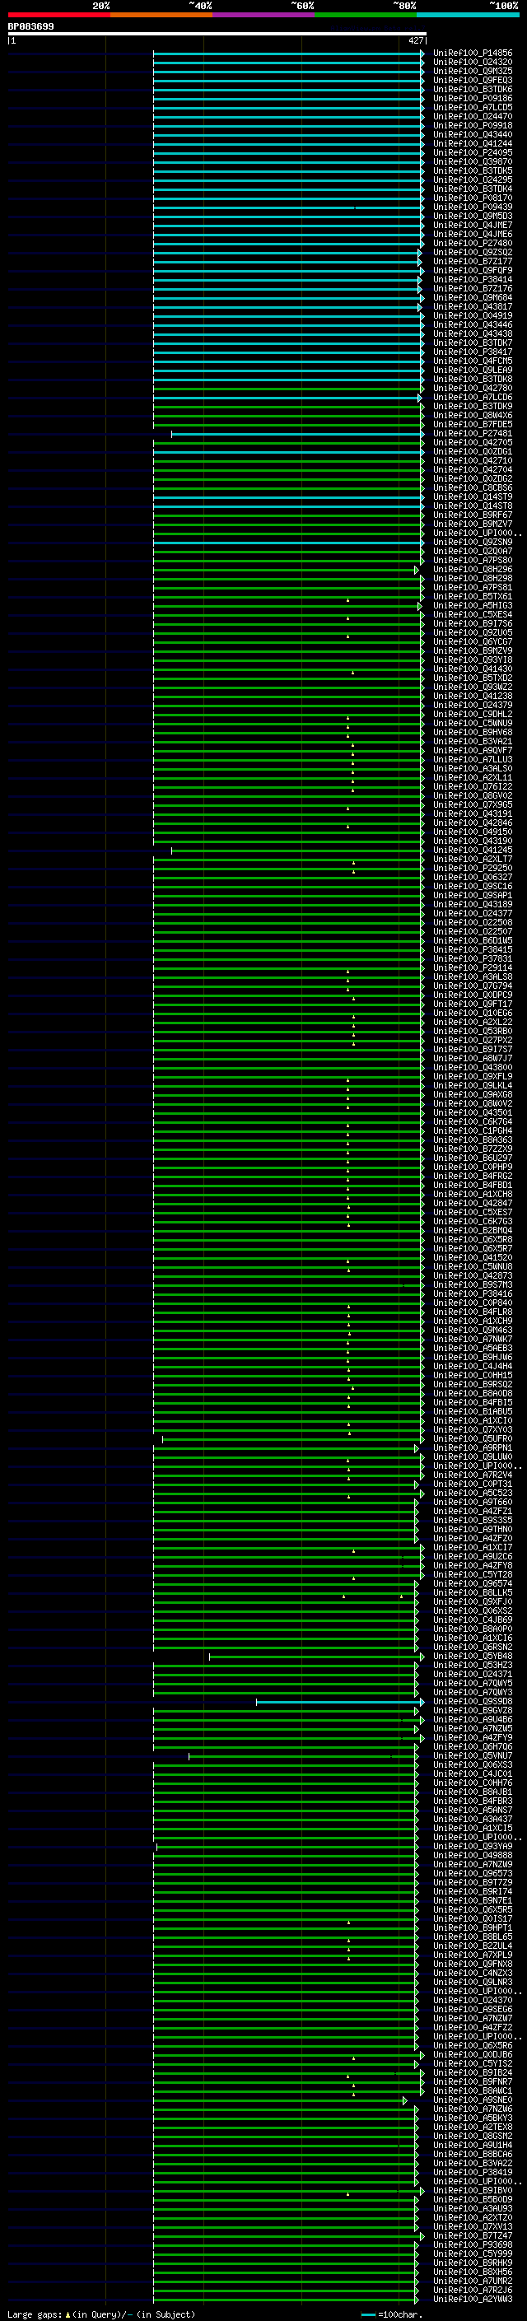Open hit UniRef100_Q42846
527x2321 pixels.
473,823
